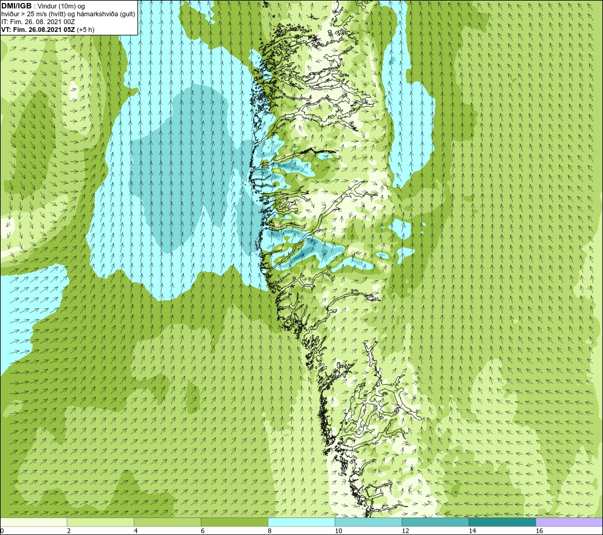Click the DMI/IGB title text
Viewport: 603px width, 535px height.
pos(16,6)
